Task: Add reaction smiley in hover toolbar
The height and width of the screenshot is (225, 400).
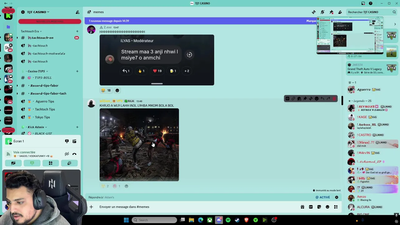Action: (x=317, y=99)
